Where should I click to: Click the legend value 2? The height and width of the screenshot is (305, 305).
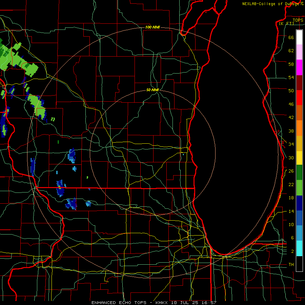pos(292,251)
